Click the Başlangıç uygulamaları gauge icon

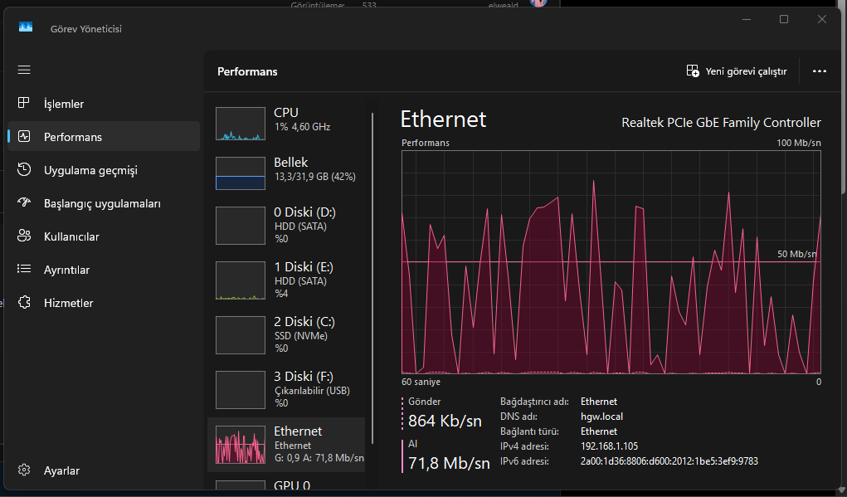[x=24, y=202]
